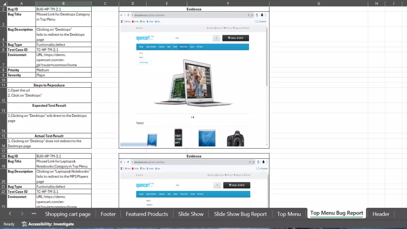The height and width of the screenshot is (229, 407).
Task: Open the Header sheet tab
Action: (381, 214)
